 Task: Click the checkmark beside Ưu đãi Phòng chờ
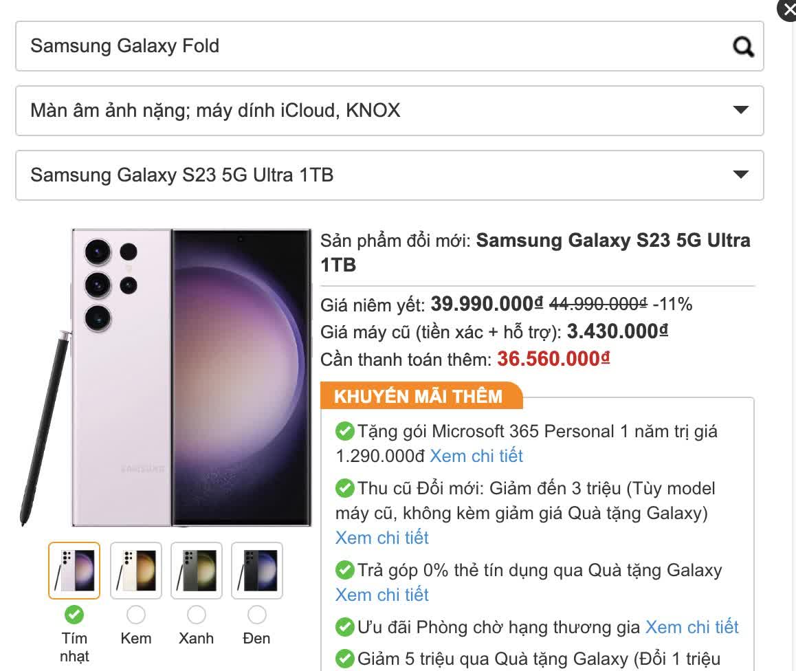[x=343, y=627]
